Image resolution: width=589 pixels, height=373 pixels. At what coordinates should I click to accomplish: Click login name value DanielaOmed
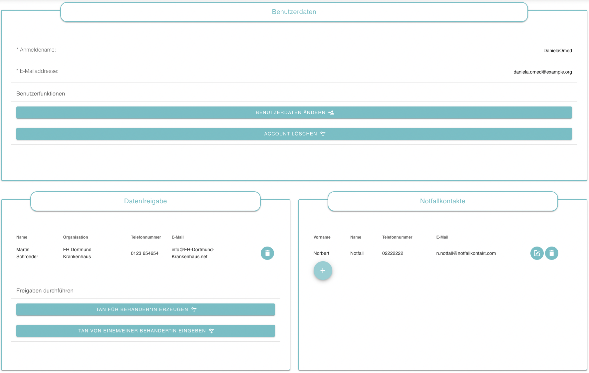tap(558, 51)
